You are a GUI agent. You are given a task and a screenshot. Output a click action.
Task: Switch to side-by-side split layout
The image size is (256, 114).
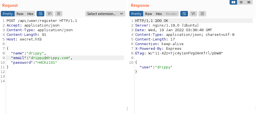[234, 2]
